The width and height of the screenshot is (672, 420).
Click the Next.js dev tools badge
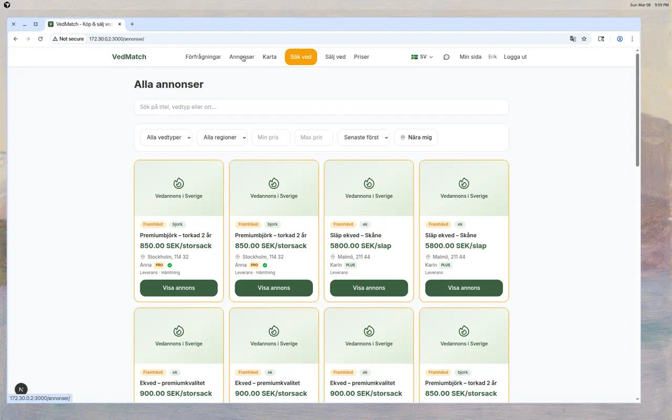click(21, 389)
